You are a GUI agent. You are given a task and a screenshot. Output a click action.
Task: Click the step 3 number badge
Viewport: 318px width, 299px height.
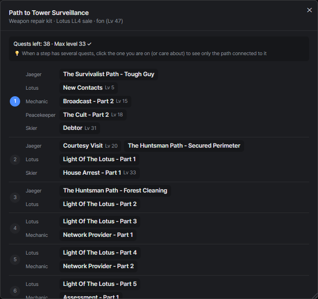coord(15,197)
